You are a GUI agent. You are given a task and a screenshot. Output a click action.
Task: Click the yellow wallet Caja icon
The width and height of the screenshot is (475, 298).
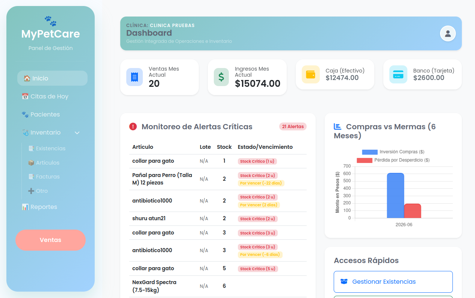pos(310,74)
